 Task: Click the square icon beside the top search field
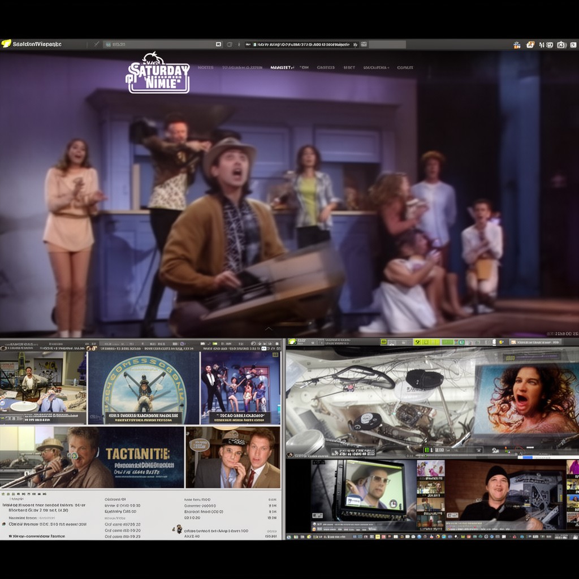(x=219, y=44)
